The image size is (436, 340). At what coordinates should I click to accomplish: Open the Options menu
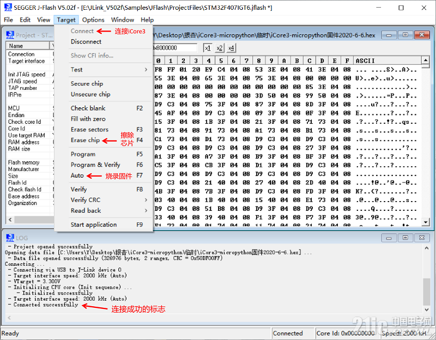pos(93,20)
